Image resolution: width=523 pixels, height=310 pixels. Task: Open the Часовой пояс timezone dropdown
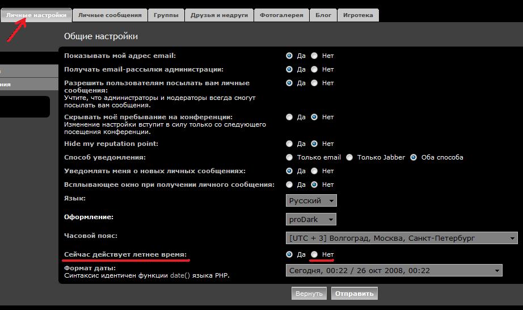tap(402, 238)
